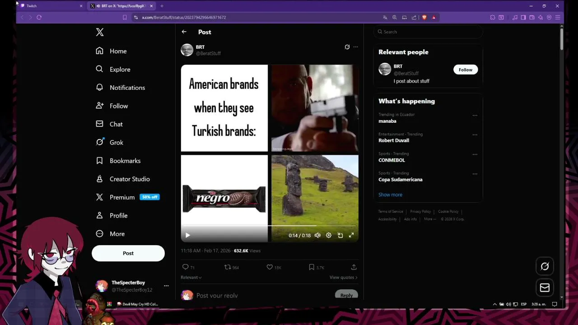
Task: Toggle the browser sidebar panel icon
Action: pos(523,17)
